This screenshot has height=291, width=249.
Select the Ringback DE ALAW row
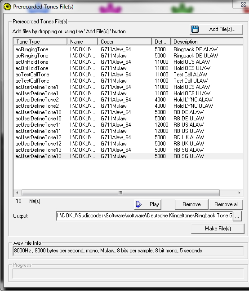click(x=129, y=49)
